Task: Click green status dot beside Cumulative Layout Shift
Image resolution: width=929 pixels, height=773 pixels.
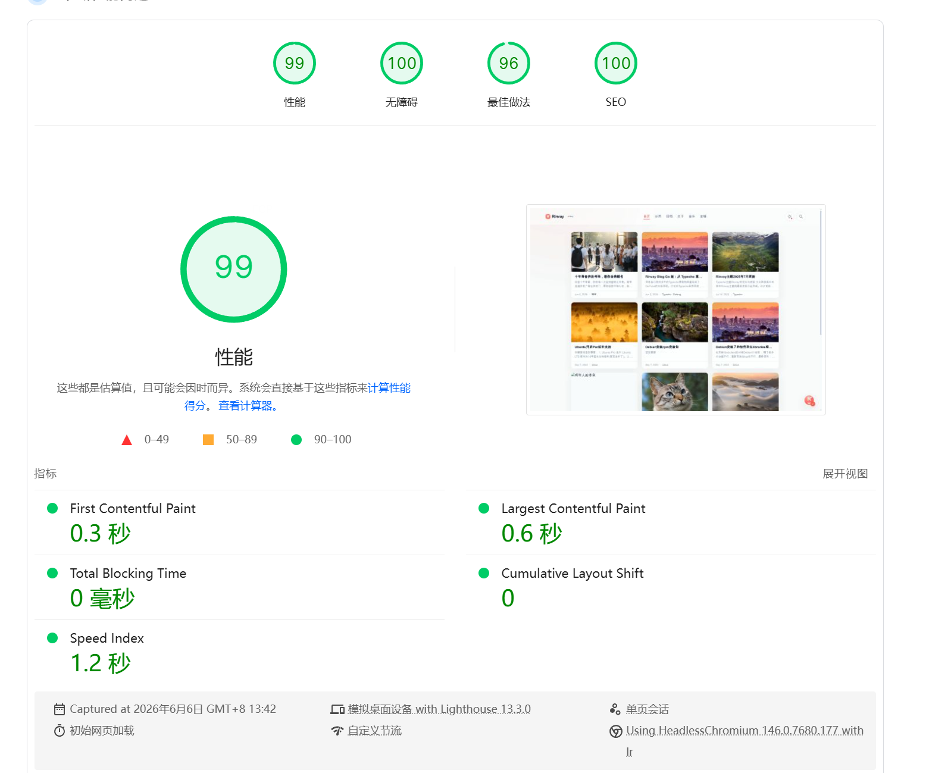Action: point(484,573)
